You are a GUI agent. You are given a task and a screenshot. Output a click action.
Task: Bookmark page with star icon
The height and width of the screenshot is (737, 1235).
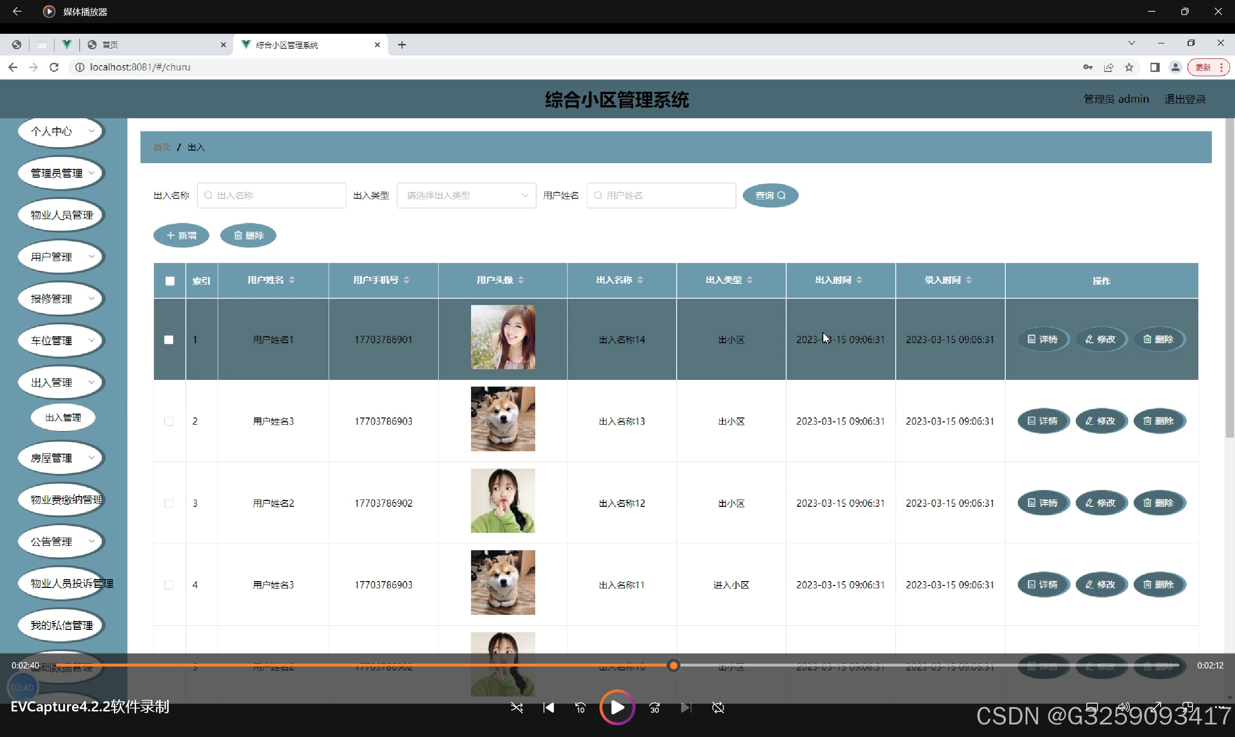[1129, 67]
